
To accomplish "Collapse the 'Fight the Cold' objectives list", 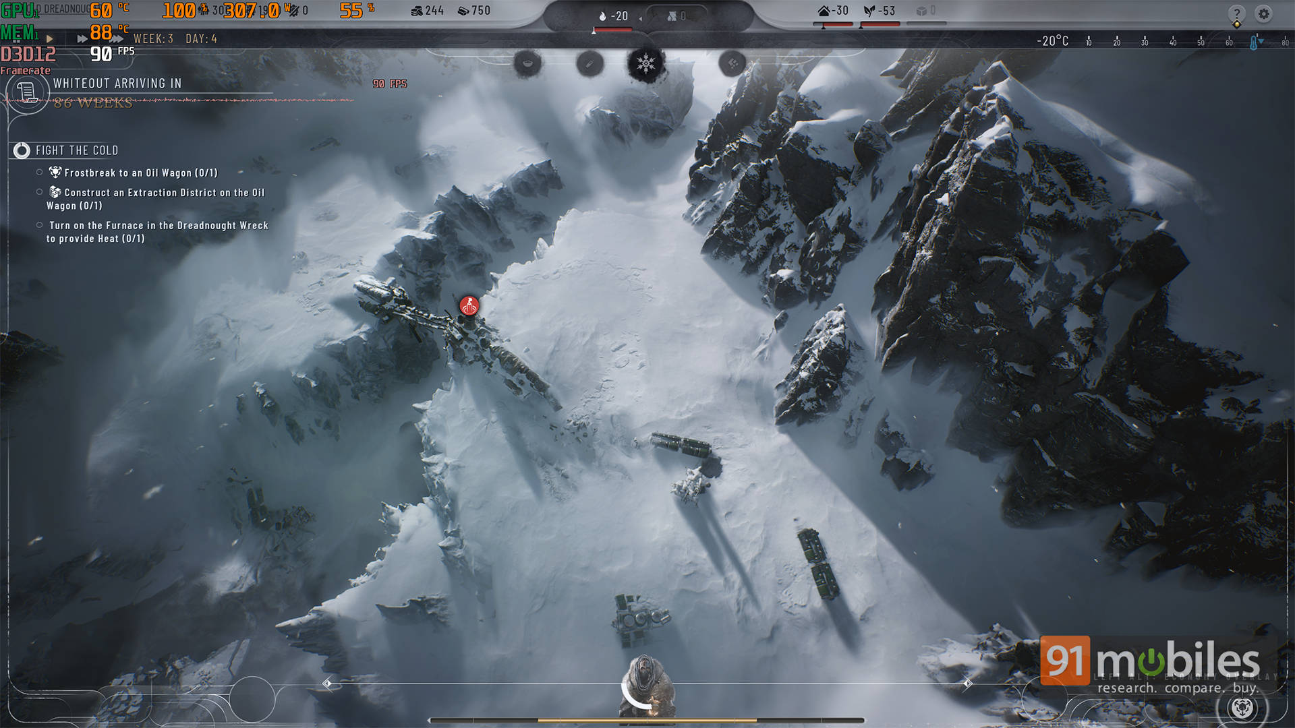I will tap(22, 150).
